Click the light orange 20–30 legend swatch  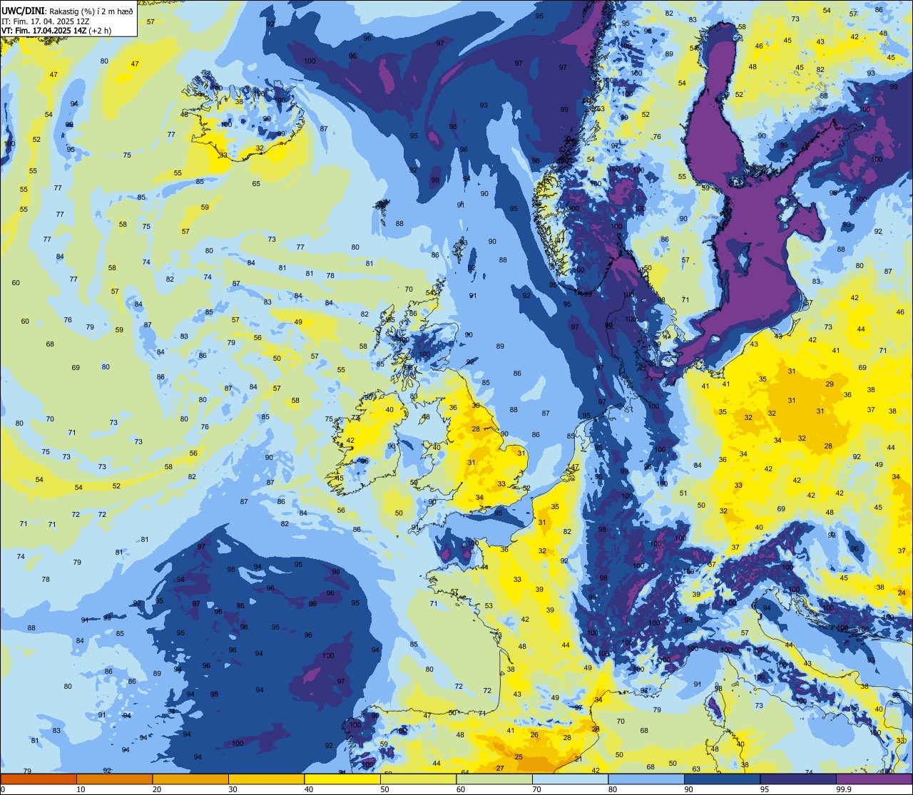click(190, 779)
